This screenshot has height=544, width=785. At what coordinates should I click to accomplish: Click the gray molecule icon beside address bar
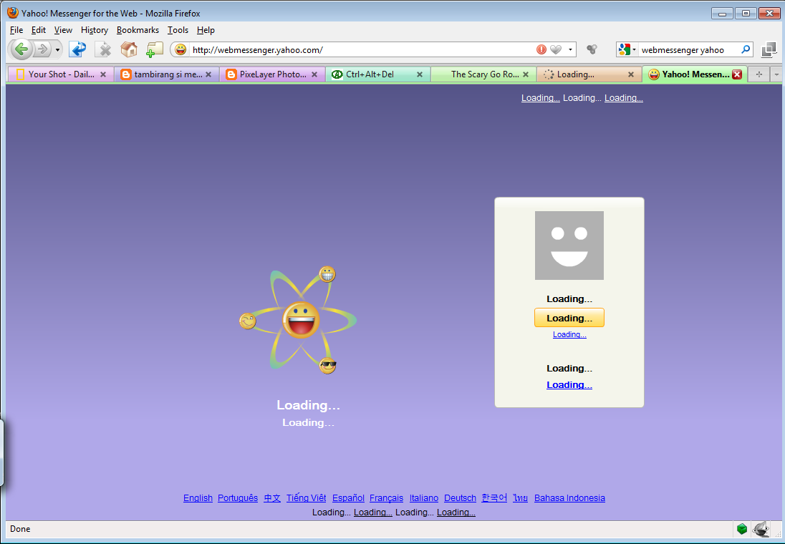point(592,49)
